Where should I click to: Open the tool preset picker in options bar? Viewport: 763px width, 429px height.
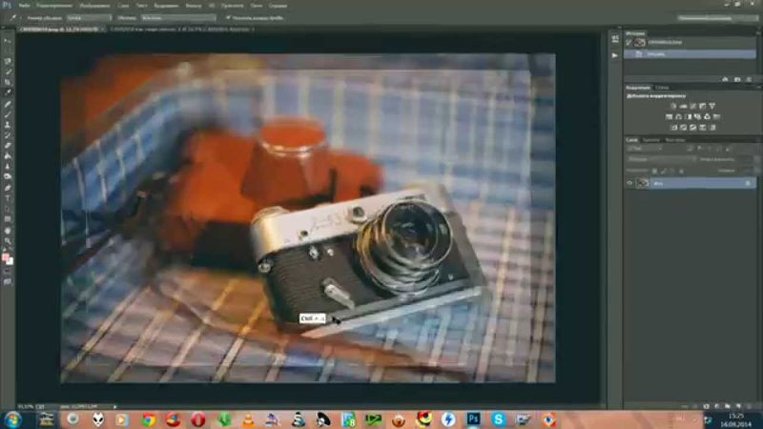click(14, 18)
